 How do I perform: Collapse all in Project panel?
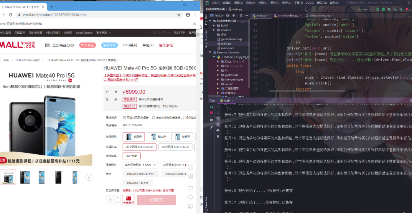(234, 15)
